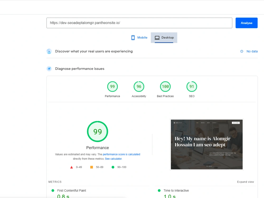264x198 pixels.
Task: Click the laptop icon on Desktop tab
Action: point(157,37)
